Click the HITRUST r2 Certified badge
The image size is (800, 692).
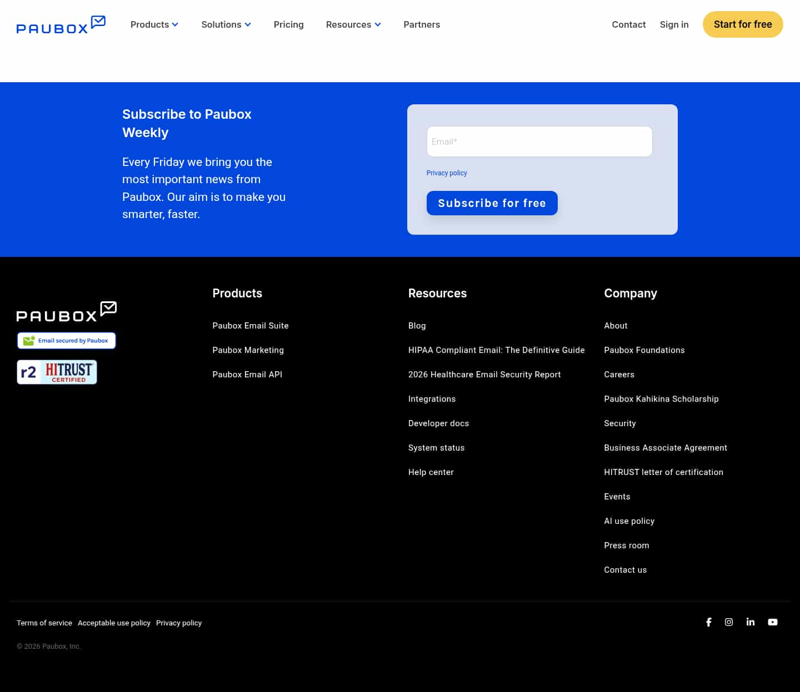pyautogui.click(x=57, y=372)
